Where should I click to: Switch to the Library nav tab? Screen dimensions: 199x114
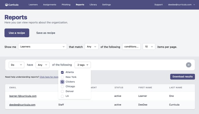93,5
